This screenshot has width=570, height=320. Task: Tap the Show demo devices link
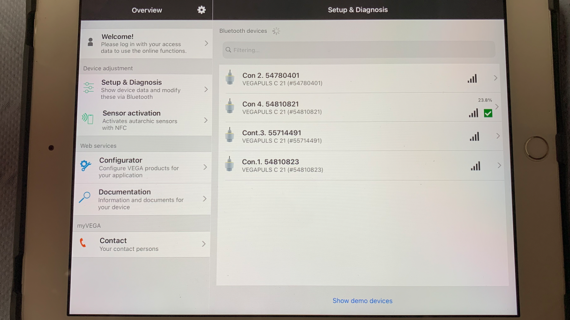tap(362, 301)
